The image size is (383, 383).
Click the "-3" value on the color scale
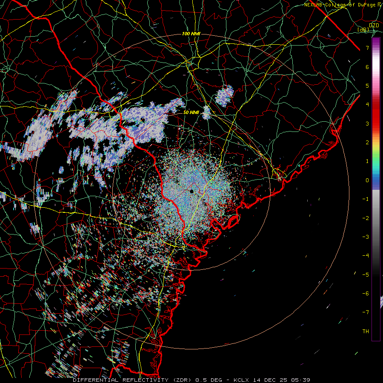pos(366,237)
